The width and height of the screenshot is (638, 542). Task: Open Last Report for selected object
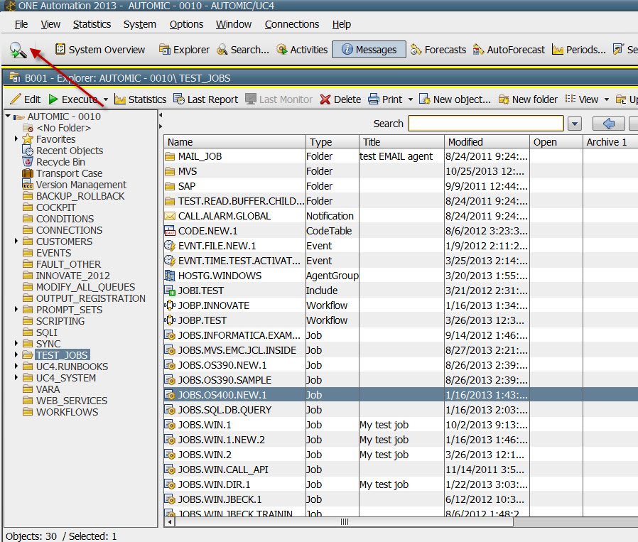point(205,99)
